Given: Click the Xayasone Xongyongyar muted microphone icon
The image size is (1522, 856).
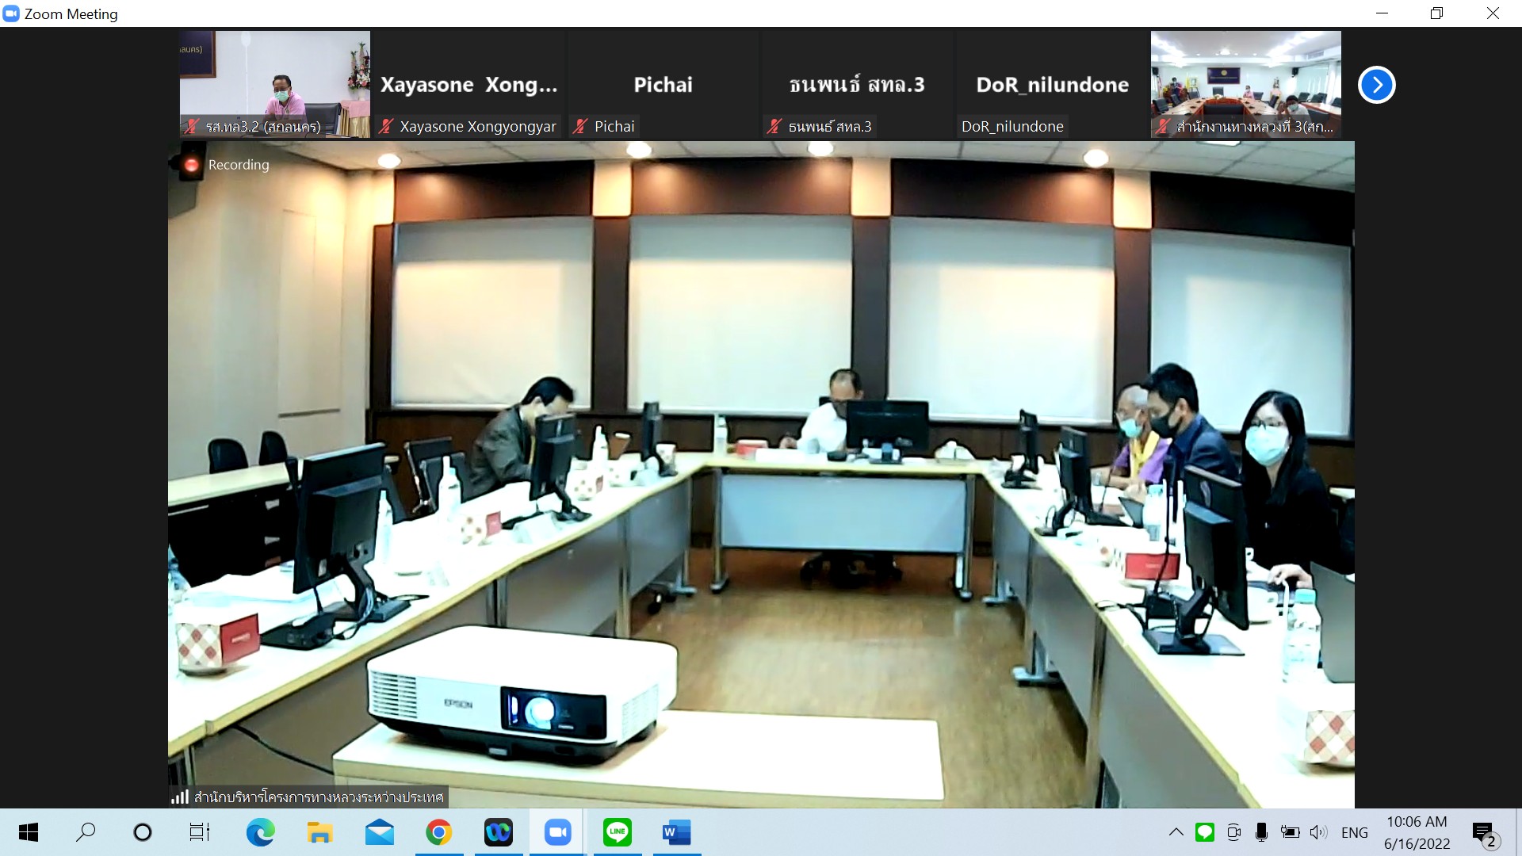Looking at the screenshot, I should coord(386,126).
